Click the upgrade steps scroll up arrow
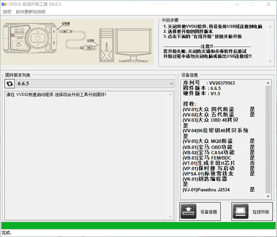277x237 pixels. [x=270, y=27]
